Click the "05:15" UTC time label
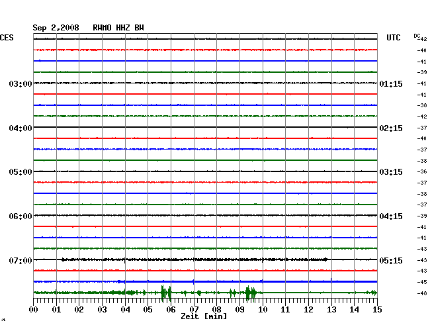Image resolution: width=430 pixels, height=327 pixels. tap(391, 260)
